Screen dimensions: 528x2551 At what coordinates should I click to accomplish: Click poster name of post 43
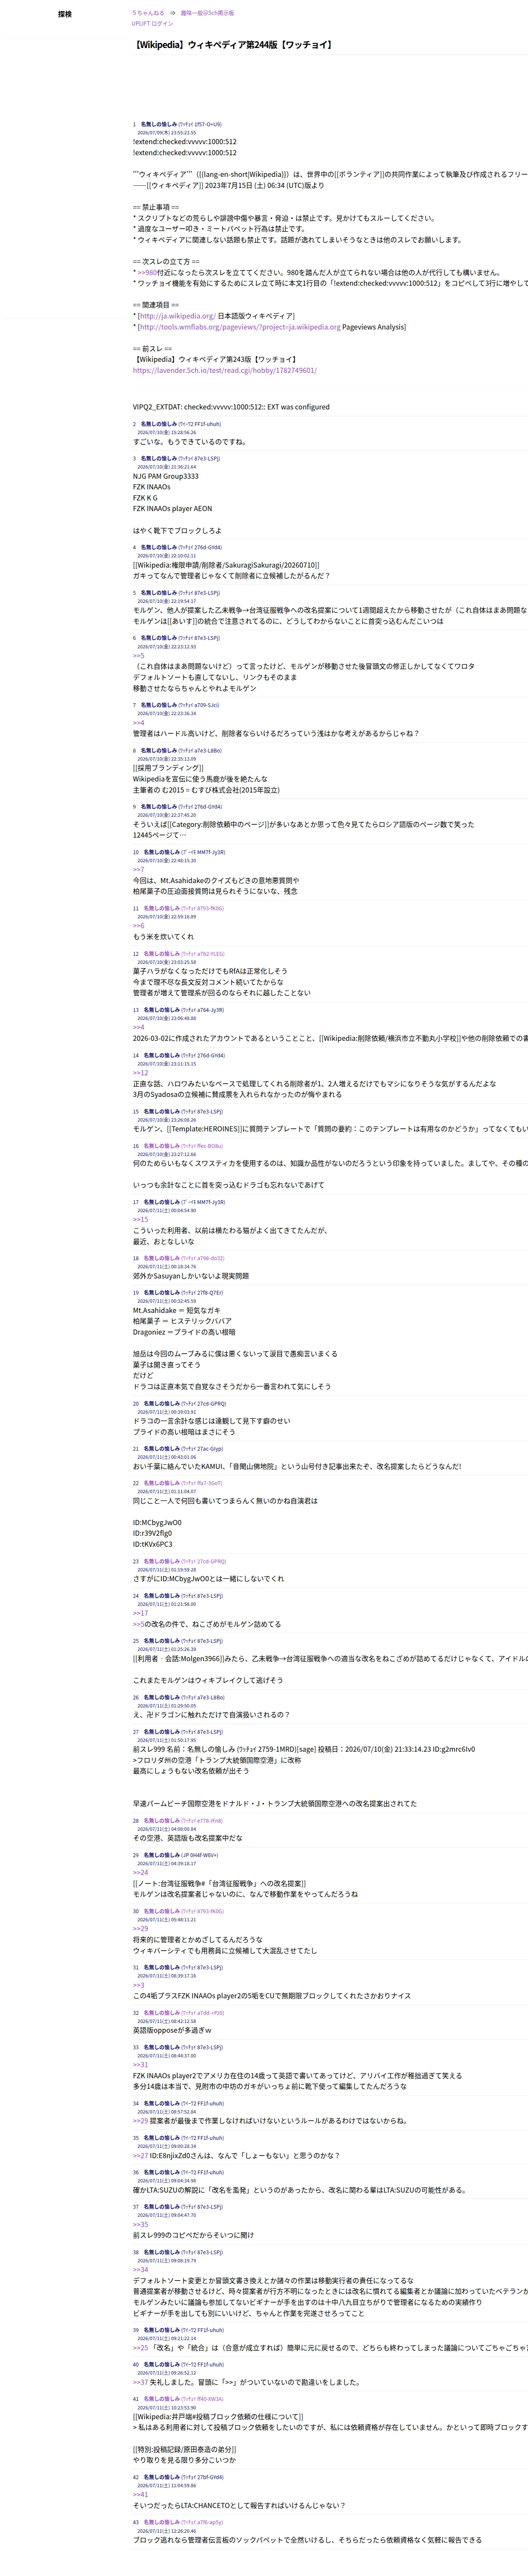pyautogui.click(x=161, y=2522)
